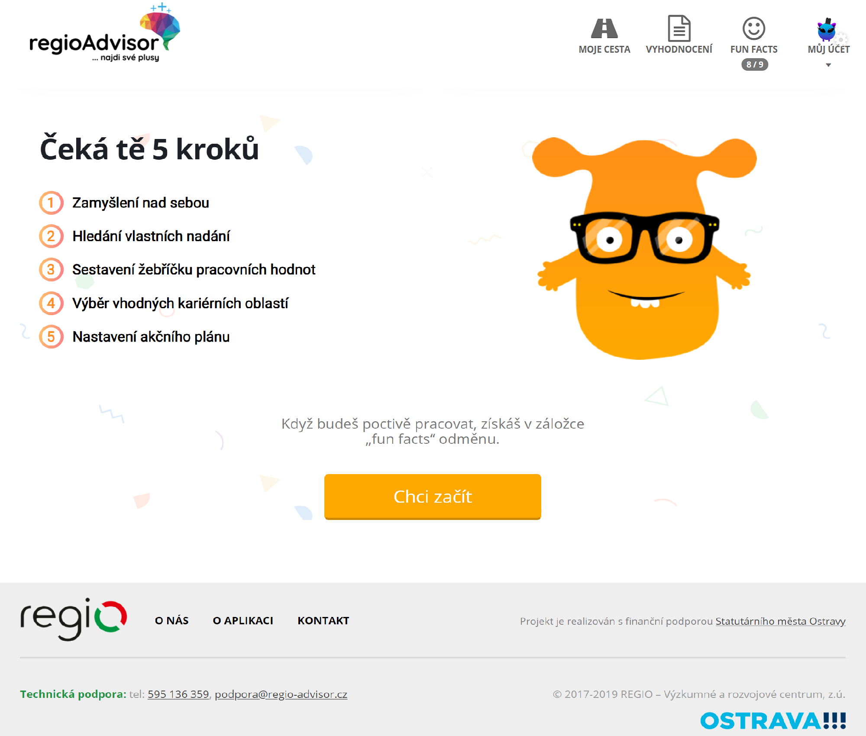
Task: Click the step 5 number circle
Action: click(51, 337)
